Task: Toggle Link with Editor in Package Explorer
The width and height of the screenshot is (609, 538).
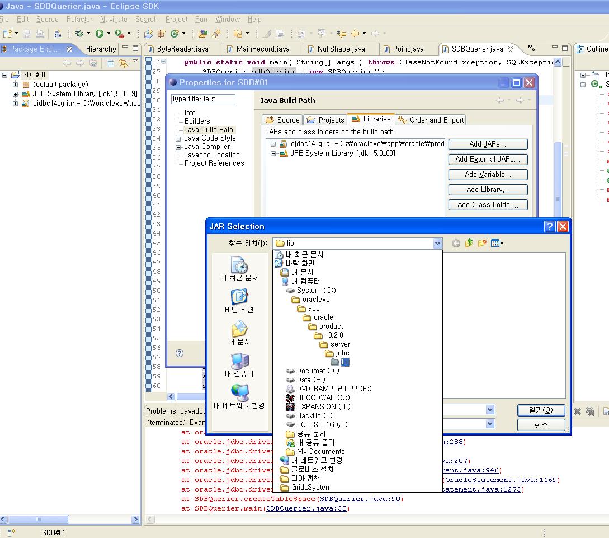Action: click(123, 63)
